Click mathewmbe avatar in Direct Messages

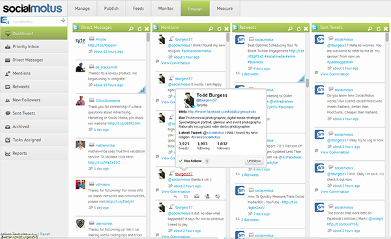pos(80,145)
